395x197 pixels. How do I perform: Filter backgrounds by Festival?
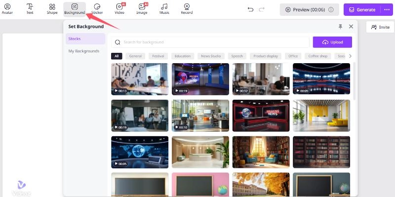coord(158,56)
